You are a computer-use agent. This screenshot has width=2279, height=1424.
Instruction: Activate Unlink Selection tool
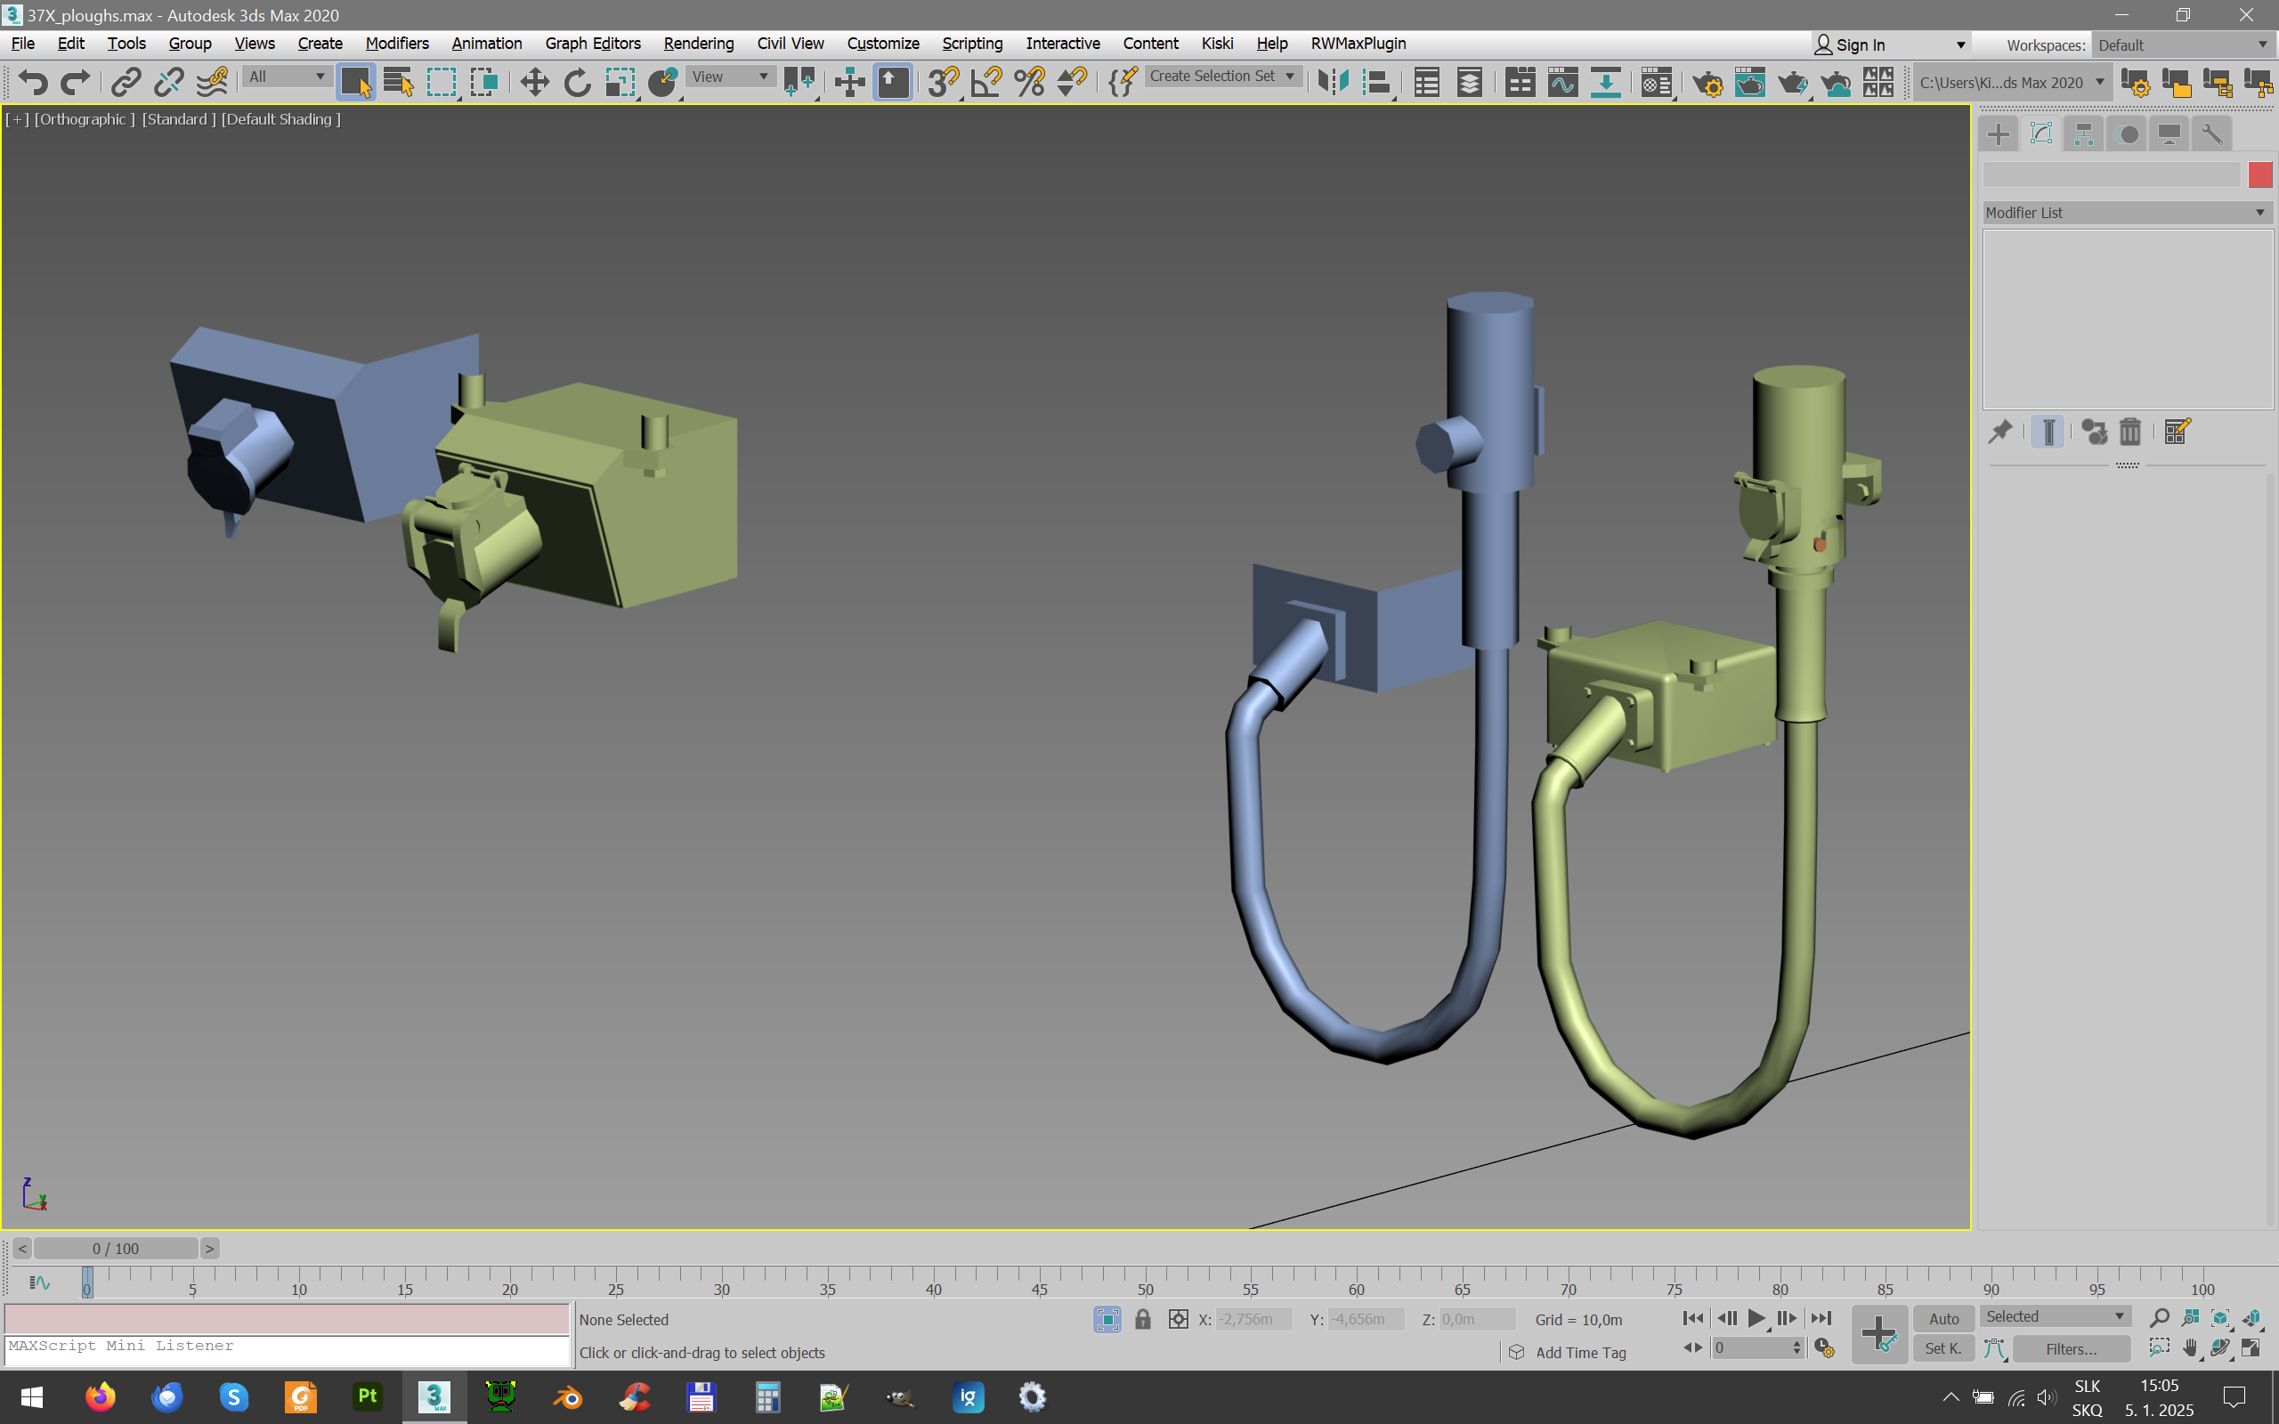[x=168, y=83]
